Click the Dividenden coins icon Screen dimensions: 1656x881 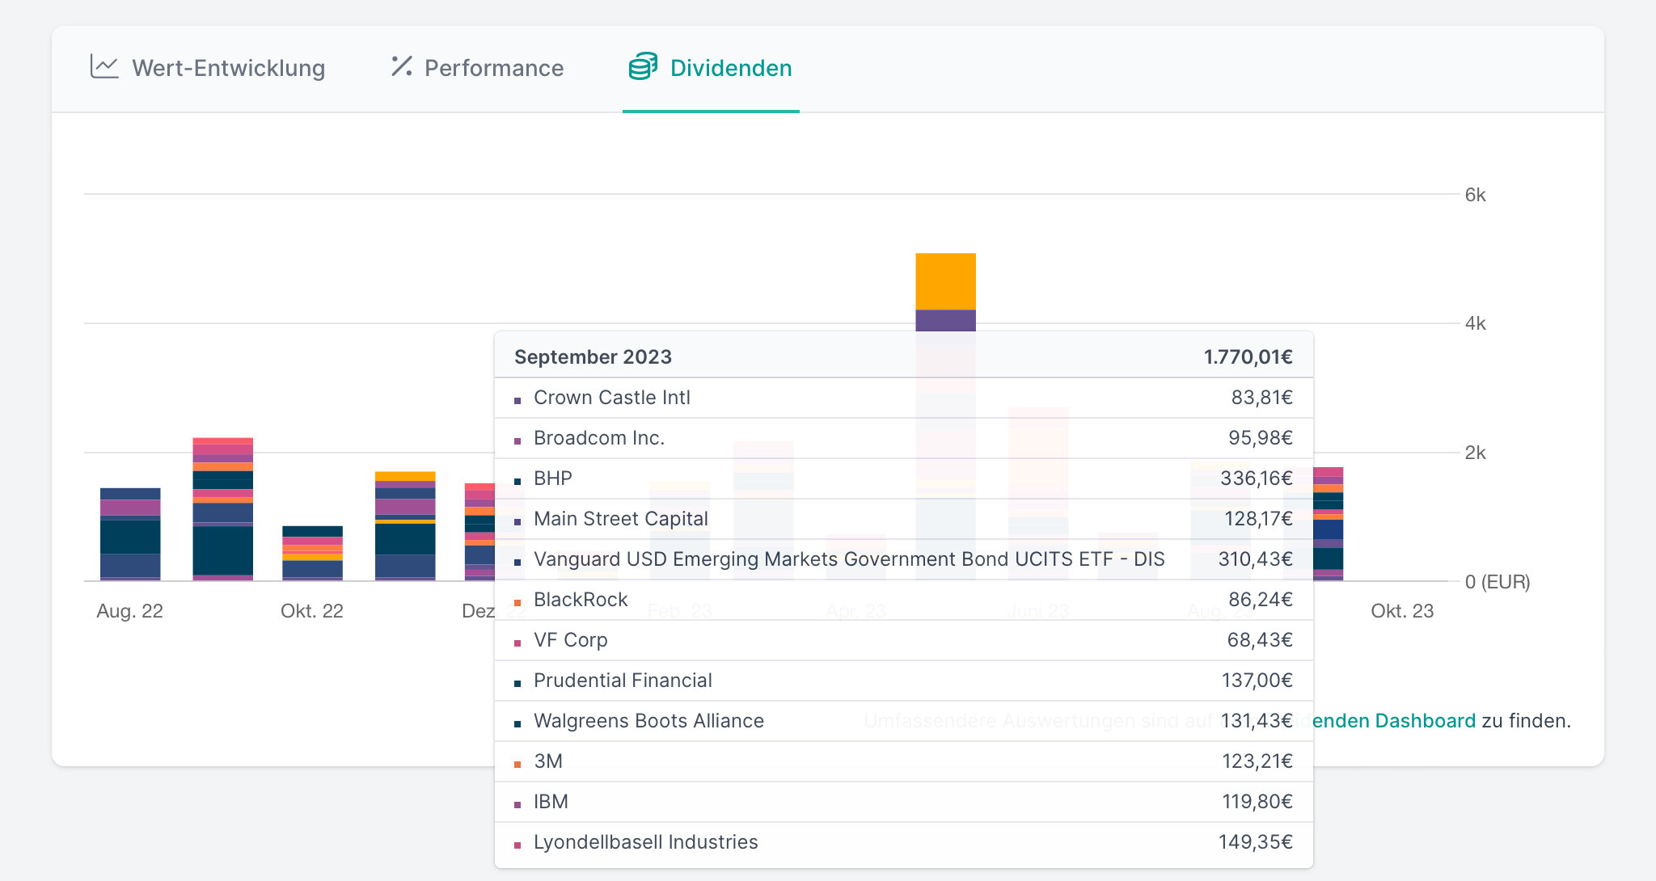click(x=643, y=66)
